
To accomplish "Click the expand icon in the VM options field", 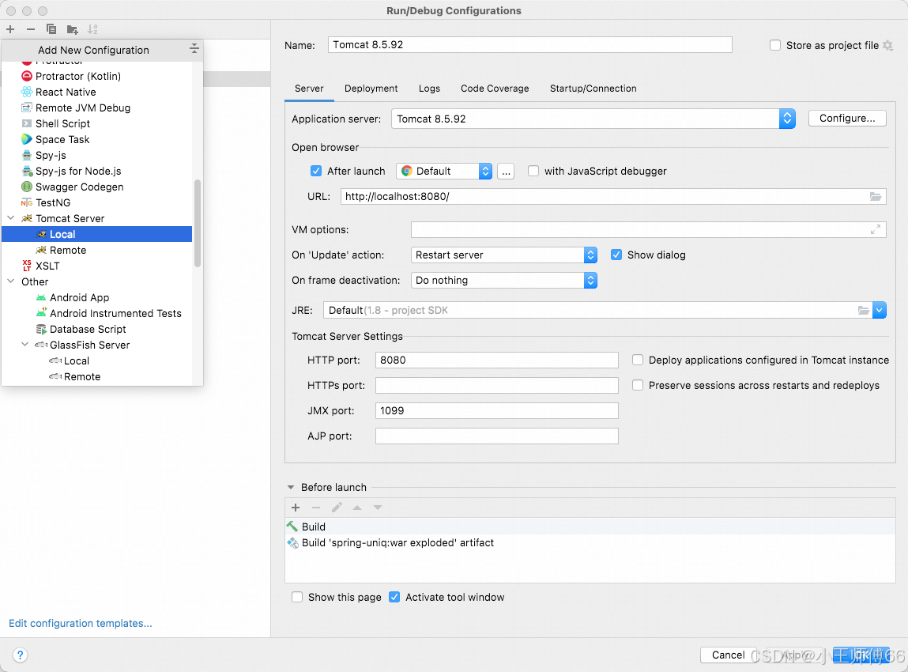I will (876, 229).
